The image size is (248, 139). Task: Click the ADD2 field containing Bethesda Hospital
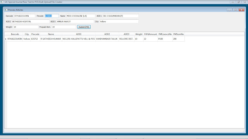[x=31, y=22]
